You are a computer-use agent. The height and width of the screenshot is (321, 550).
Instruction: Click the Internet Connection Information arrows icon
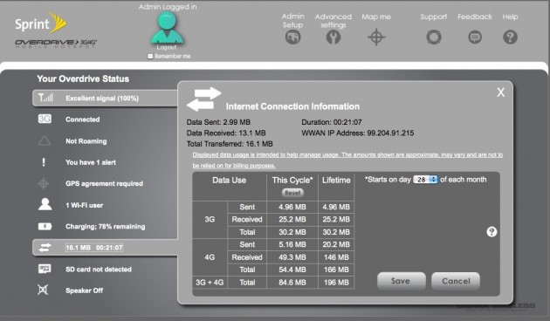pos(203,99)
